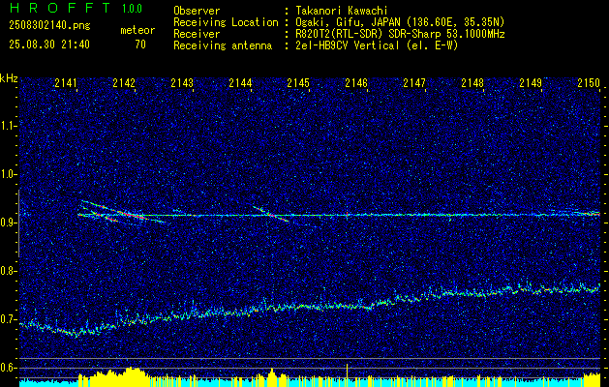Screen dimensions: 609x387
Task: Click the 0.9 kHz axis label
Action: [9, 223]
